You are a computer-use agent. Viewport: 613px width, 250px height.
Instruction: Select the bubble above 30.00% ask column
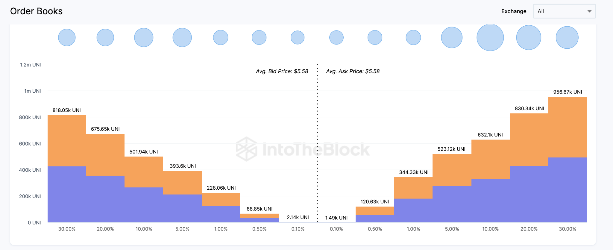pos(567,37)
